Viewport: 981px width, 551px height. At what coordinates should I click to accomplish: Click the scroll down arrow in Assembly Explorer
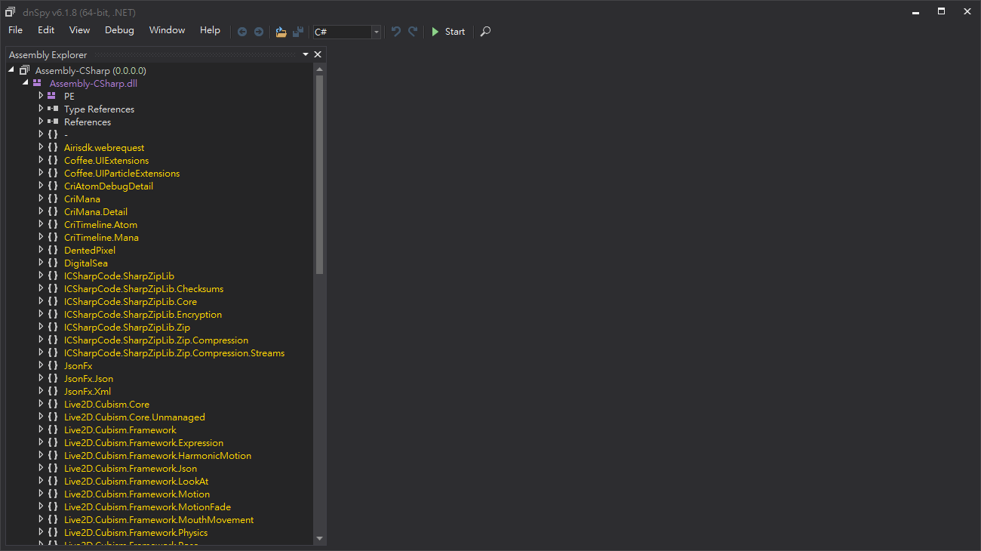pos(319,538)
